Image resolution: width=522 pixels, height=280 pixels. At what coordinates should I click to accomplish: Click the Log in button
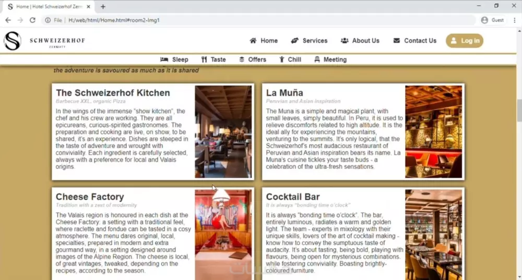pos(465,41)
